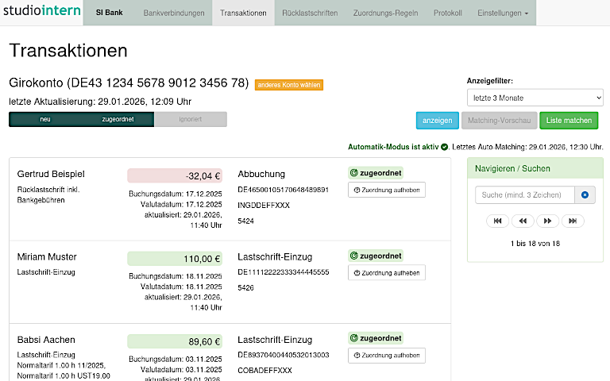Click 'Zuordnung aufheben' for Miriam Muster
Viewport: 610px width, 381px height.
tap(387, 272)
